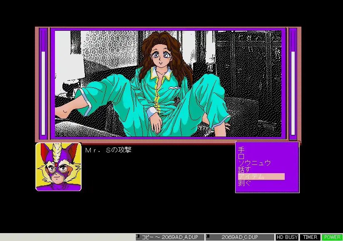Click the '2069AD_C.DUP' disk slot
Viewport: 343px width, 241px height.
pyautogui.click(x=240, y=237)
